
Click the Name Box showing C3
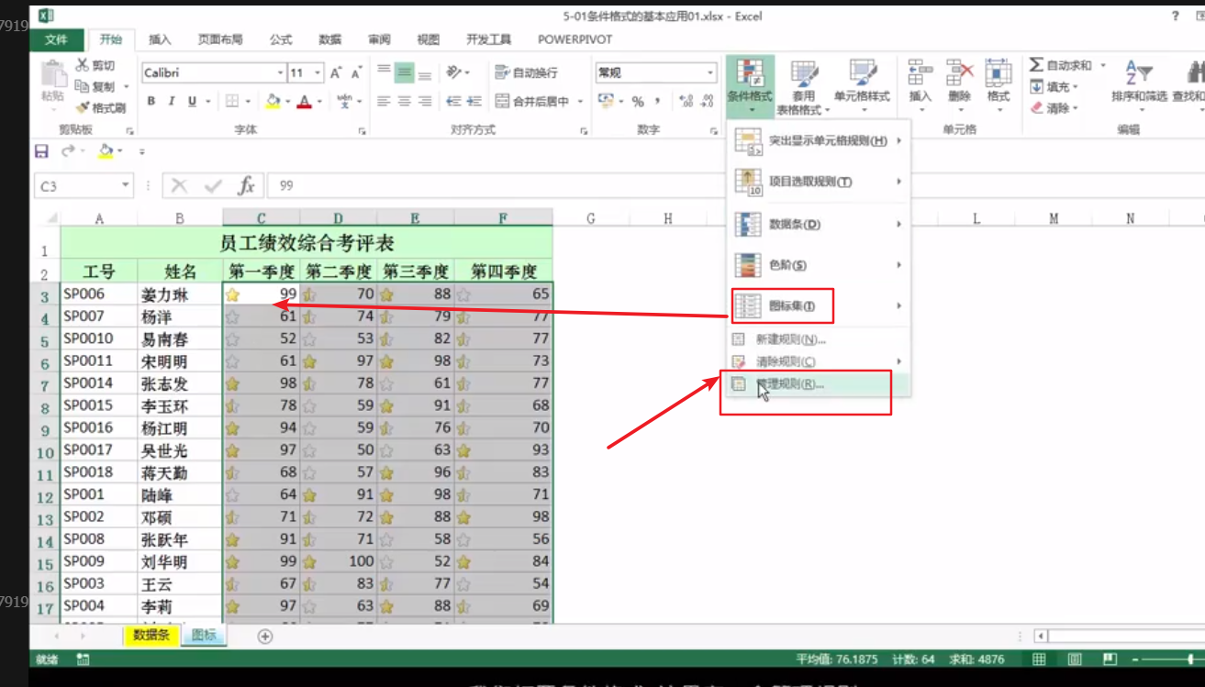pos(78,184)
